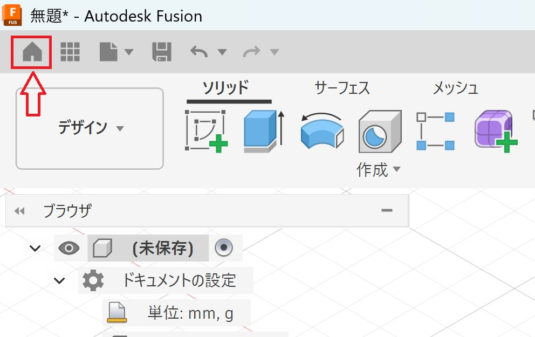Toggle visibility eye of unsaved component

(68, 248)
